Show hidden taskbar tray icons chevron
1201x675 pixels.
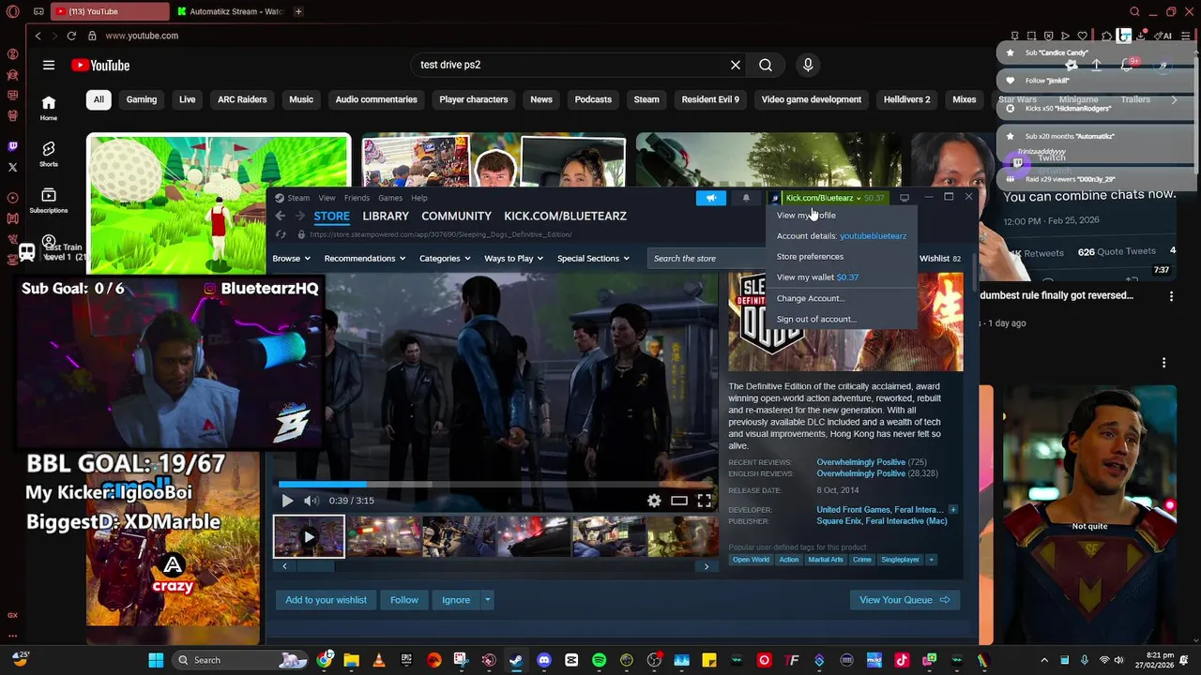[x=1045, y=660]
